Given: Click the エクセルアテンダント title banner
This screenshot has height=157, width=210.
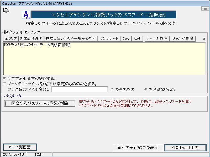Looking at the screenshot, I should [x=103, y=15].
